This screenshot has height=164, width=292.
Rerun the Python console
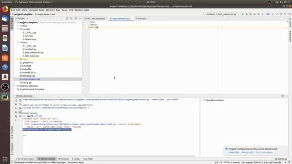coord(16,100)
